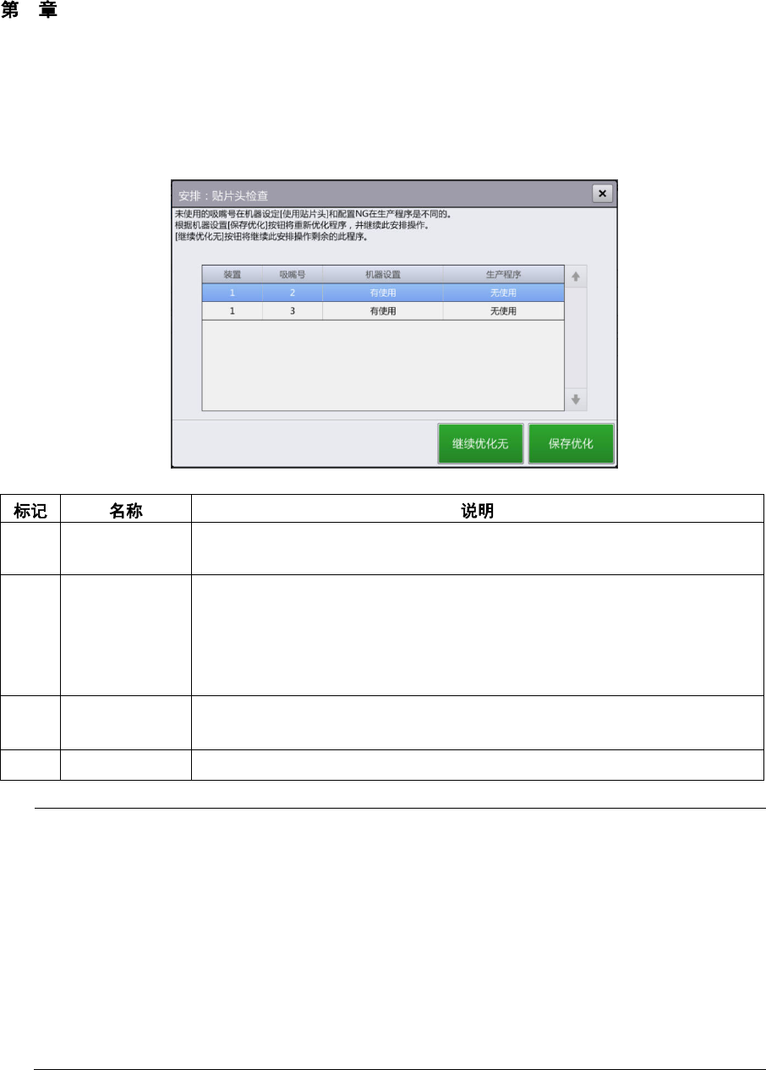Select the highlighted row's 吸嘴号 cell "2"
Screen dimensions: 766x1070
click(292, 293)
